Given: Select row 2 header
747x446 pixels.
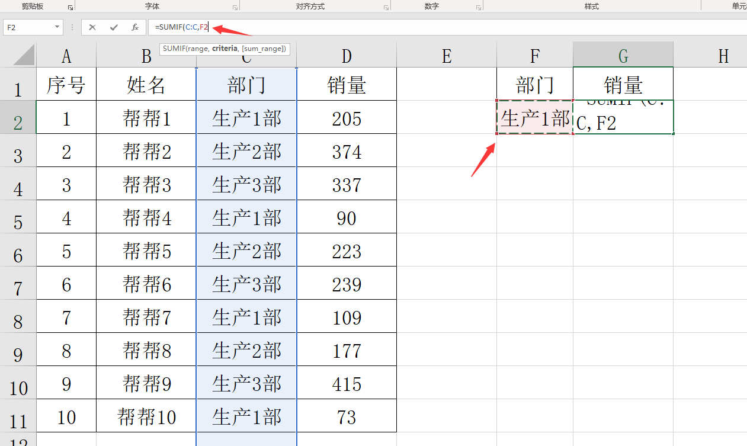Looking at the screenshot, I should pos(18,117).
